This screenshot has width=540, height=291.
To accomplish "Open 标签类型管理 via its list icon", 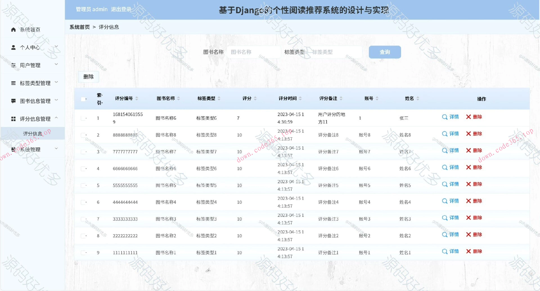I will pyautogui.click(x=13, y=83).
